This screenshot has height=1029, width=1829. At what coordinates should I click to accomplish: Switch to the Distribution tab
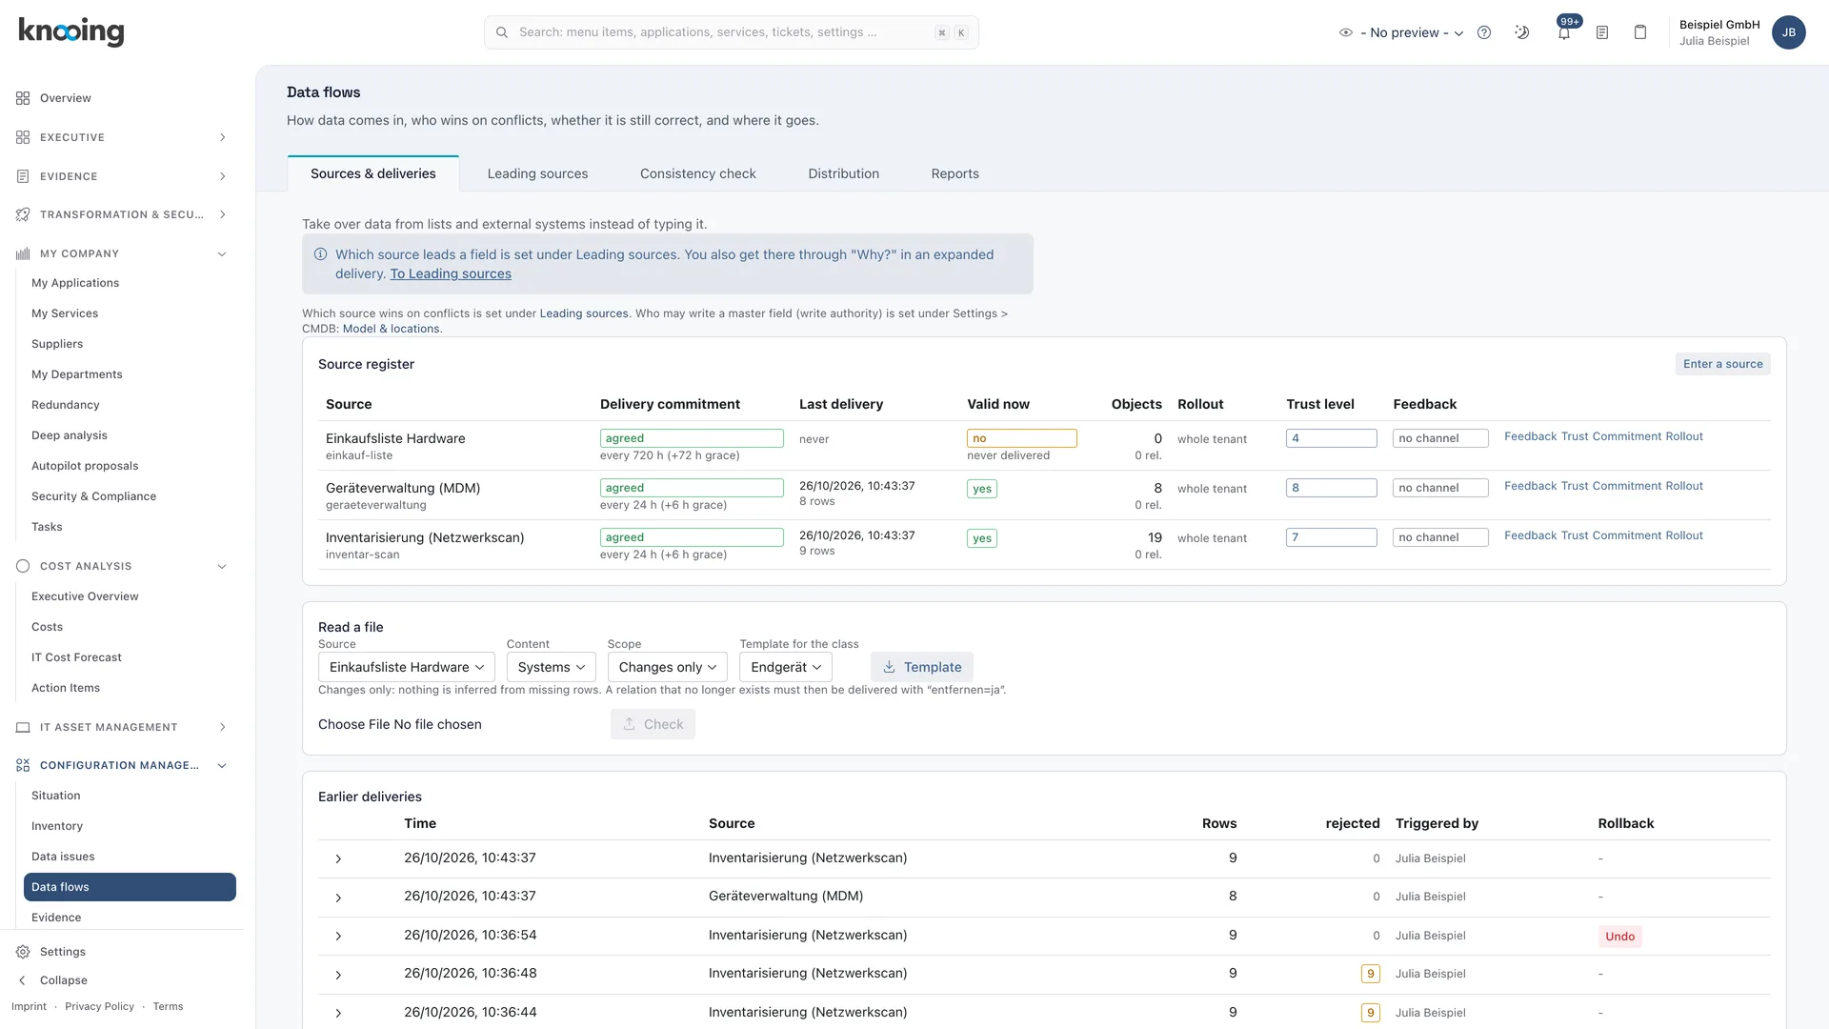click(844, 173)
